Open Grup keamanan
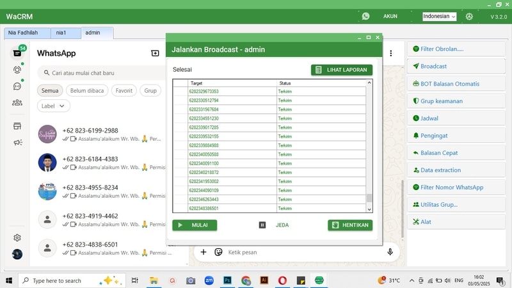Image resolution: width=512 pixels, height=288 pixels. 456,101
